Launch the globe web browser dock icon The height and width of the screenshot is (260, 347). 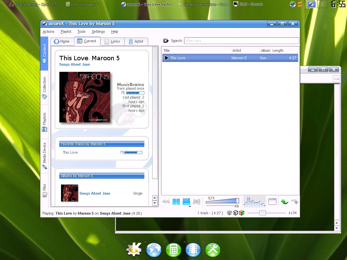pyautogui.click(x=154, y=250)
